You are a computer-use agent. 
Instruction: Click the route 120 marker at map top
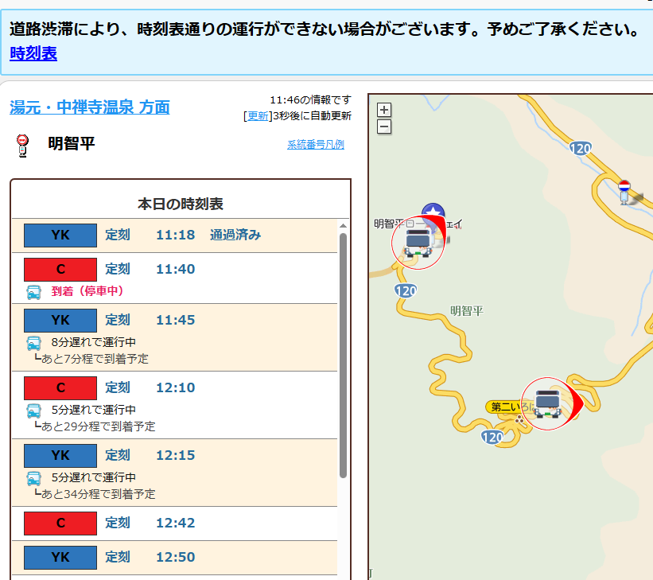(x=581, y=149)
